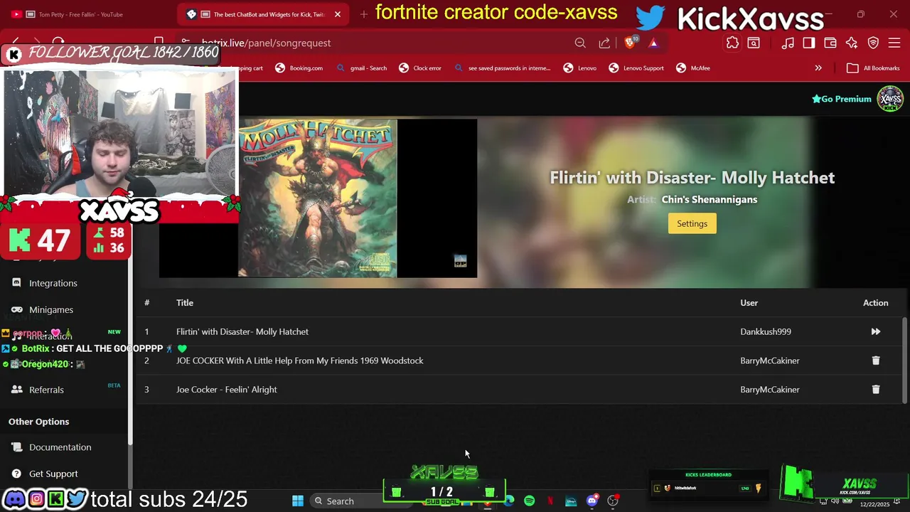
Task: Open the Leo AI sparkle icon
Action: tap(852, 43)
